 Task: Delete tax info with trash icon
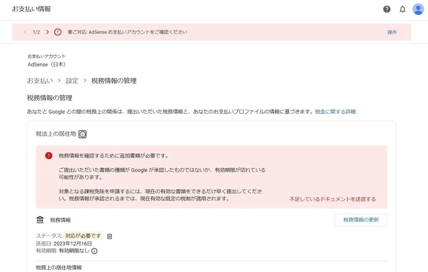(x=109, y=236)
